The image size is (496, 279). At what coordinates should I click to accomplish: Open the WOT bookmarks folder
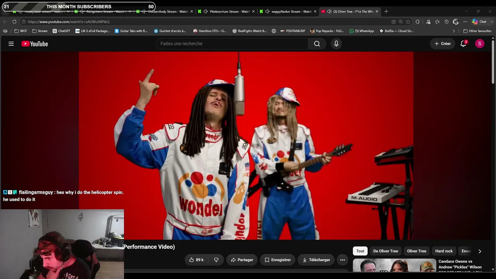pyautogui.click(x=21, y=31)
